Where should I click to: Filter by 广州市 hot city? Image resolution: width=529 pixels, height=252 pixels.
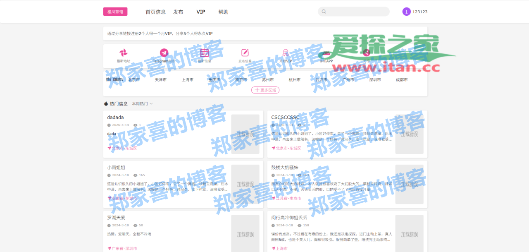[x=348, y=80]
